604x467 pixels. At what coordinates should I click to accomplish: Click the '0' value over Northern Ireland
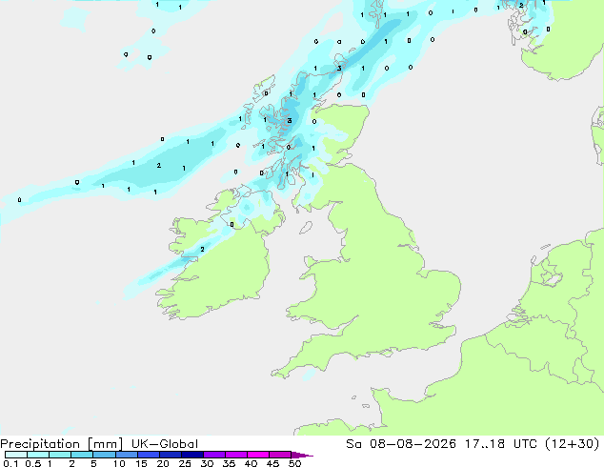pyautogui.click(x=232, y=224)
